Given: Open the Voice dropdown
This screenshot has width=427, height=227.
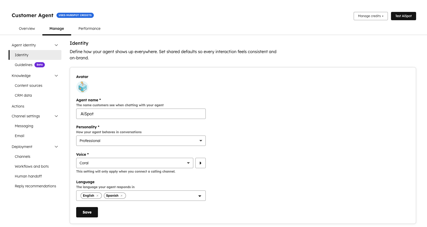Looking at the screenshot, I should [134, 163].
